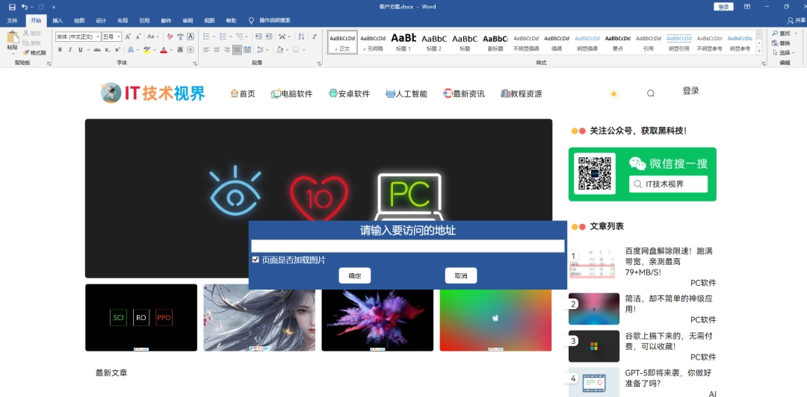Open article 谷歌上摘下来的，无需付费
Image resolution: width=807 pixels, height=397 pixels.
(668, 341)
